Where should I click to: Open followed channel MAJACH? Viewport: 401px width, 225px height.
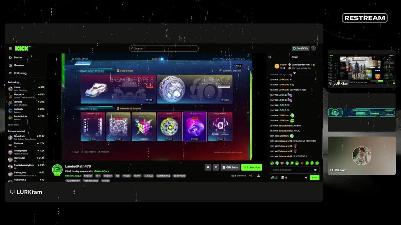(26, 96)
